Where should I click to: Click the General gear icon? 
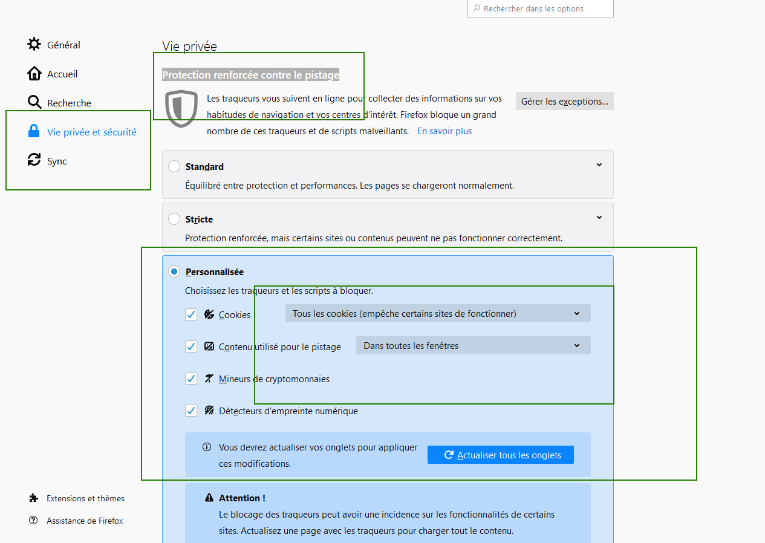[x=34, y=45]
